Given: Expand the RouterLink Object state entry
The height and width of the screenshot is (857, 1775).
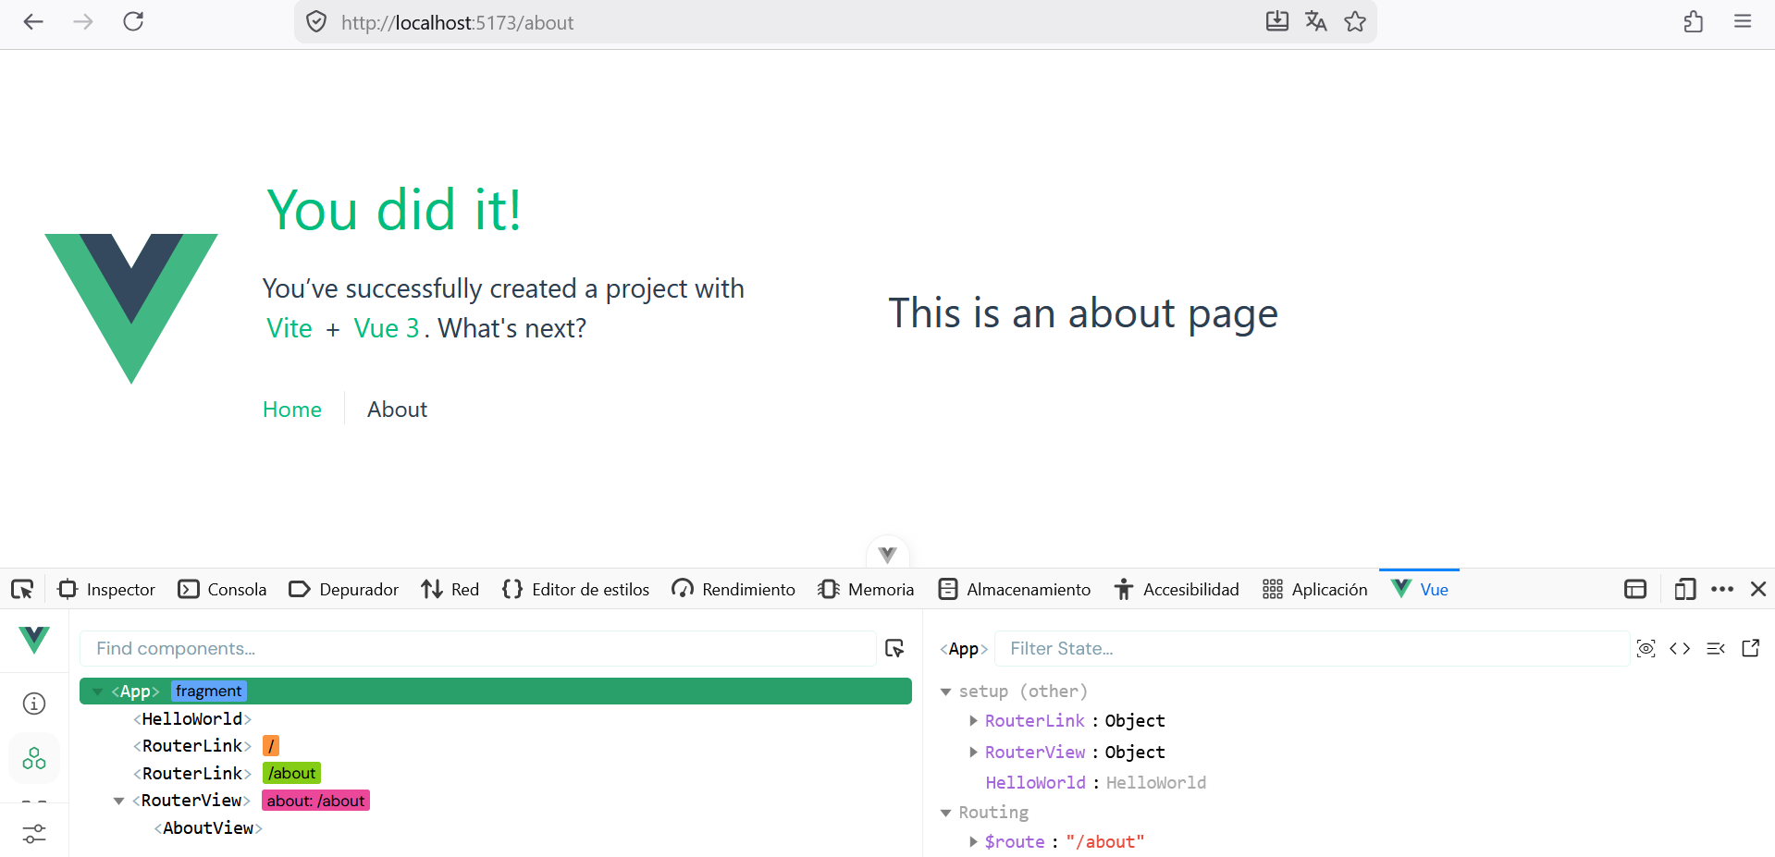Looking at the screenshot, I should tap(973, 720).
